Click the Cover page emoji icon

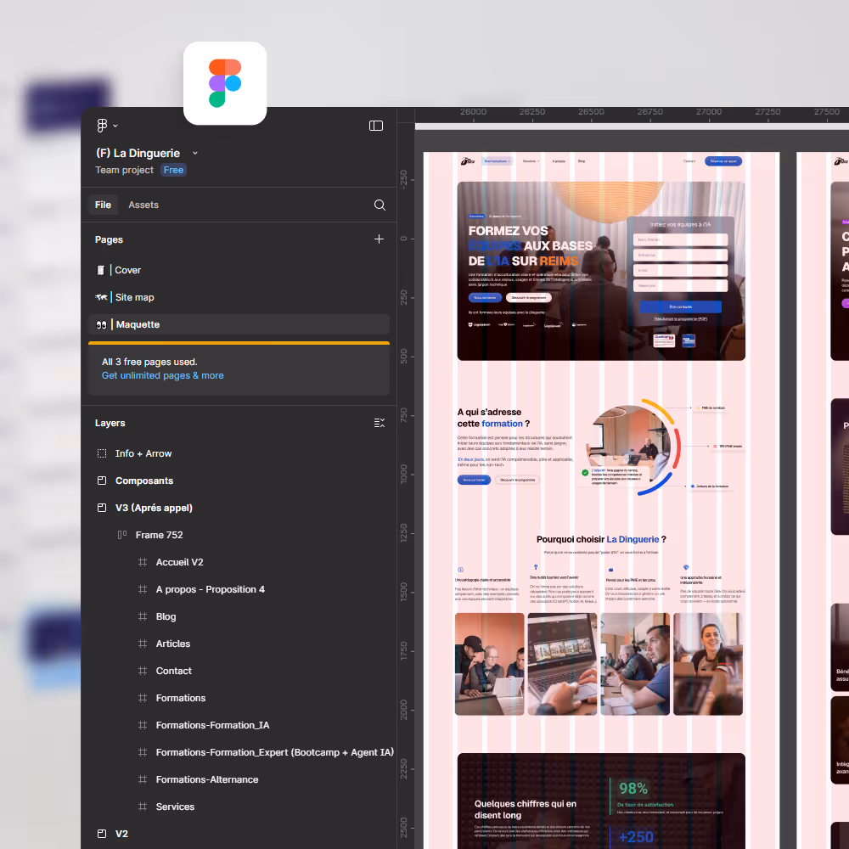click(x=101, y=270)
